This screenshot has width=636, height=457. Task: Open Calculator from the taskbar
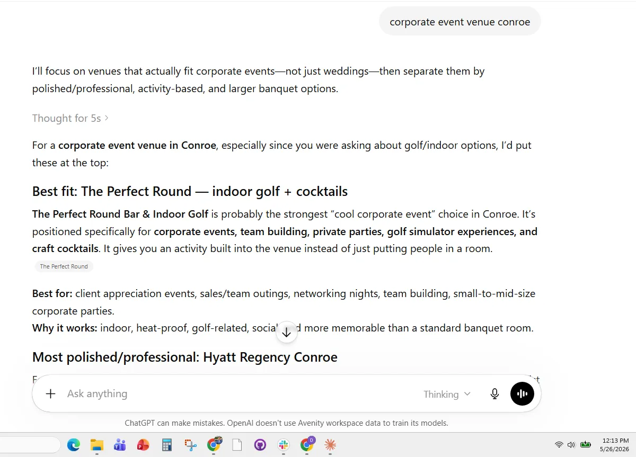pos(167,445)
